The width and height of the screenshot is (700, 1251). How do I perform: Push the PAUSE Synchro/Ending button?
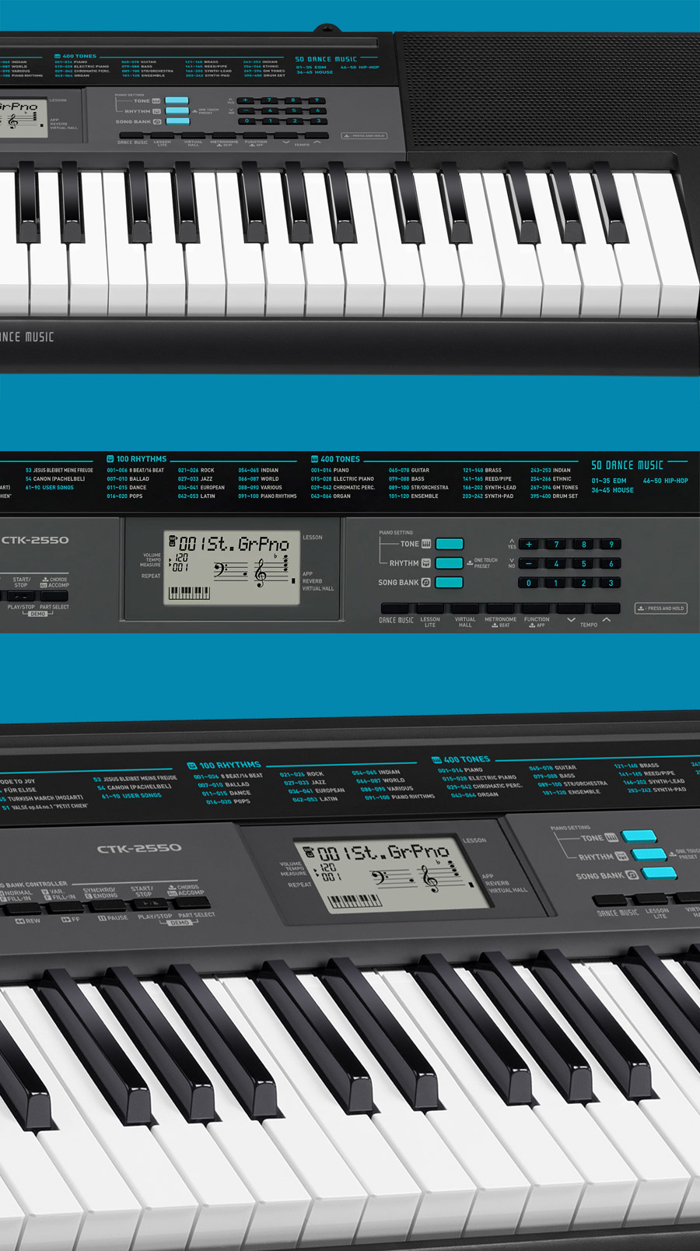[x=109, y=906]
